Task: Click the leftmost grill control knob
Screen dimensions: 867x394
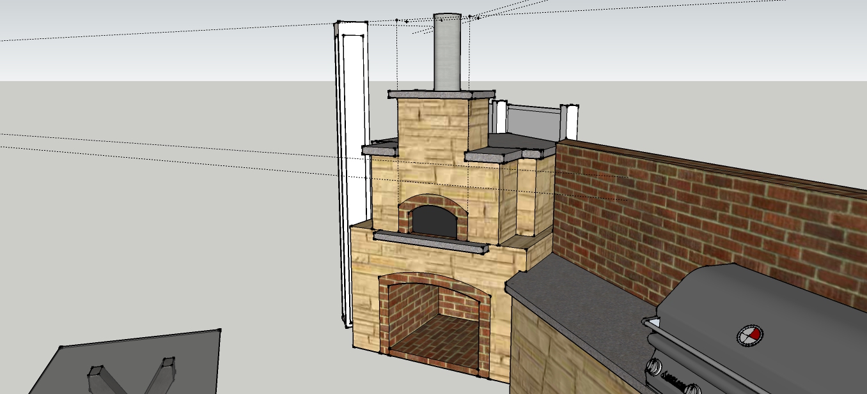Action: (x=655, y=366)
